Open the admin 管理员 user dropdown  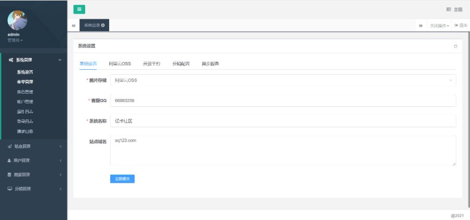pos(15,40)
